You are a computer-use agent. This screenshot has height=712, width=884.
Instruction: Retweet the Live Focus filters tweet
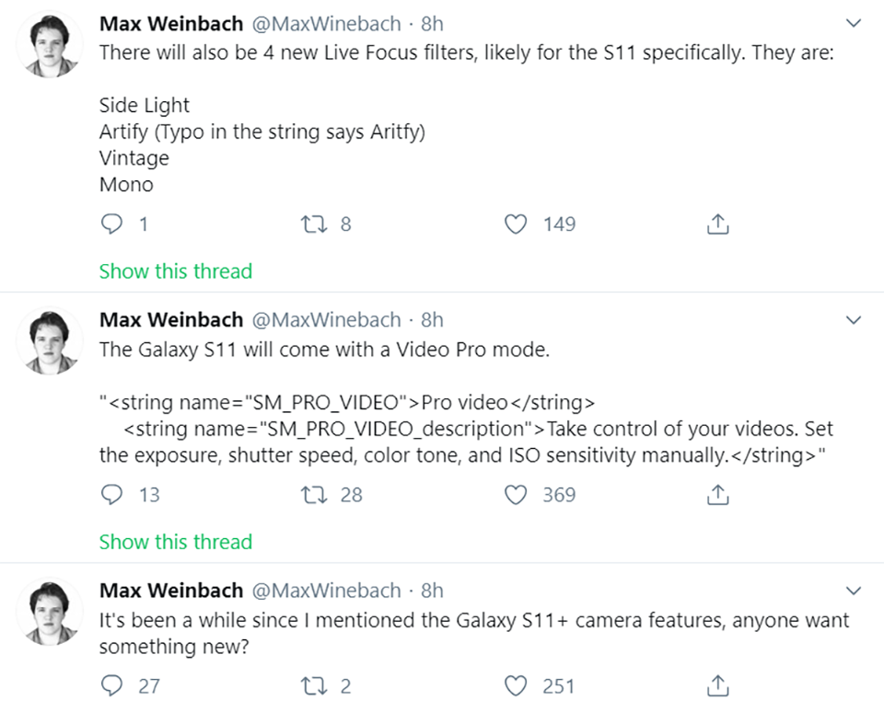(x=314, y=224)
